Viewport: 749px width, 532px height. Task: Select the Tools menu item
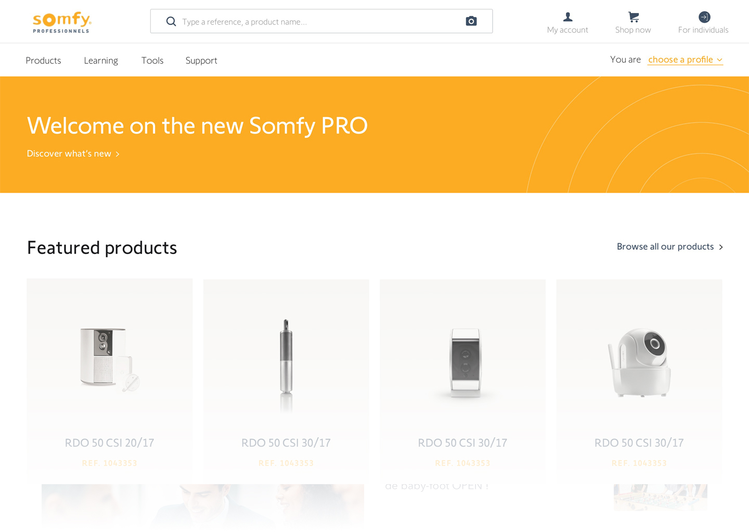click(x=152, y=60)
